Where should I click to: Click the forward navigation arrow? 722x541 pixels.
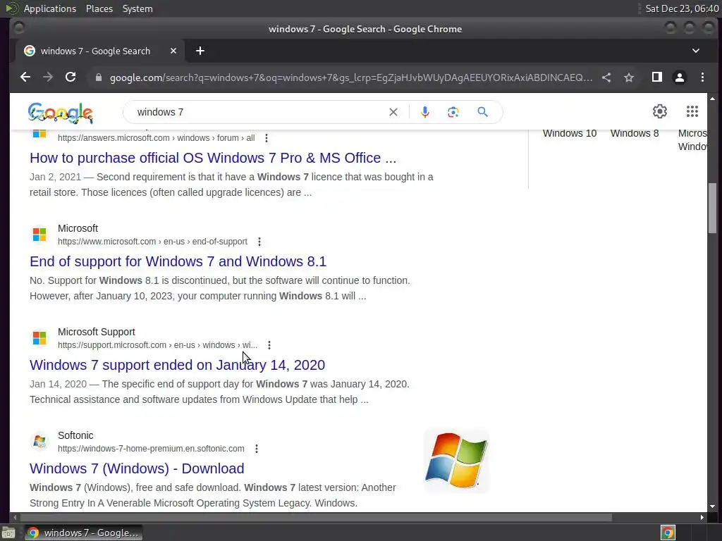click(x=48, y=77)
